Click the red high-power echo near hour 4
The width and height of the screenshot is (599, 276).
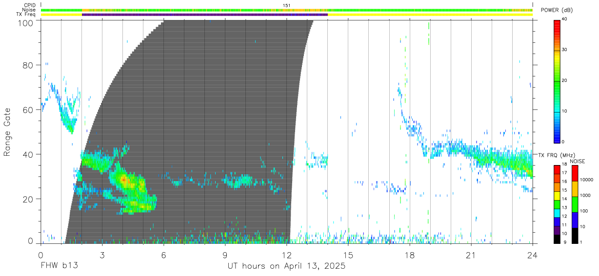(x=124, y=181)
